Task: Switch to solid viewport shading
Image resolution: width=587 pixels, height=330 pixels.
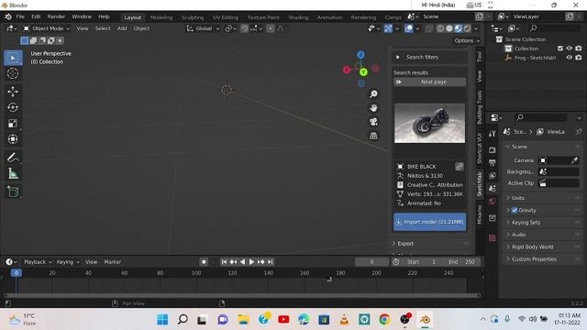Action: pos(449,28)
